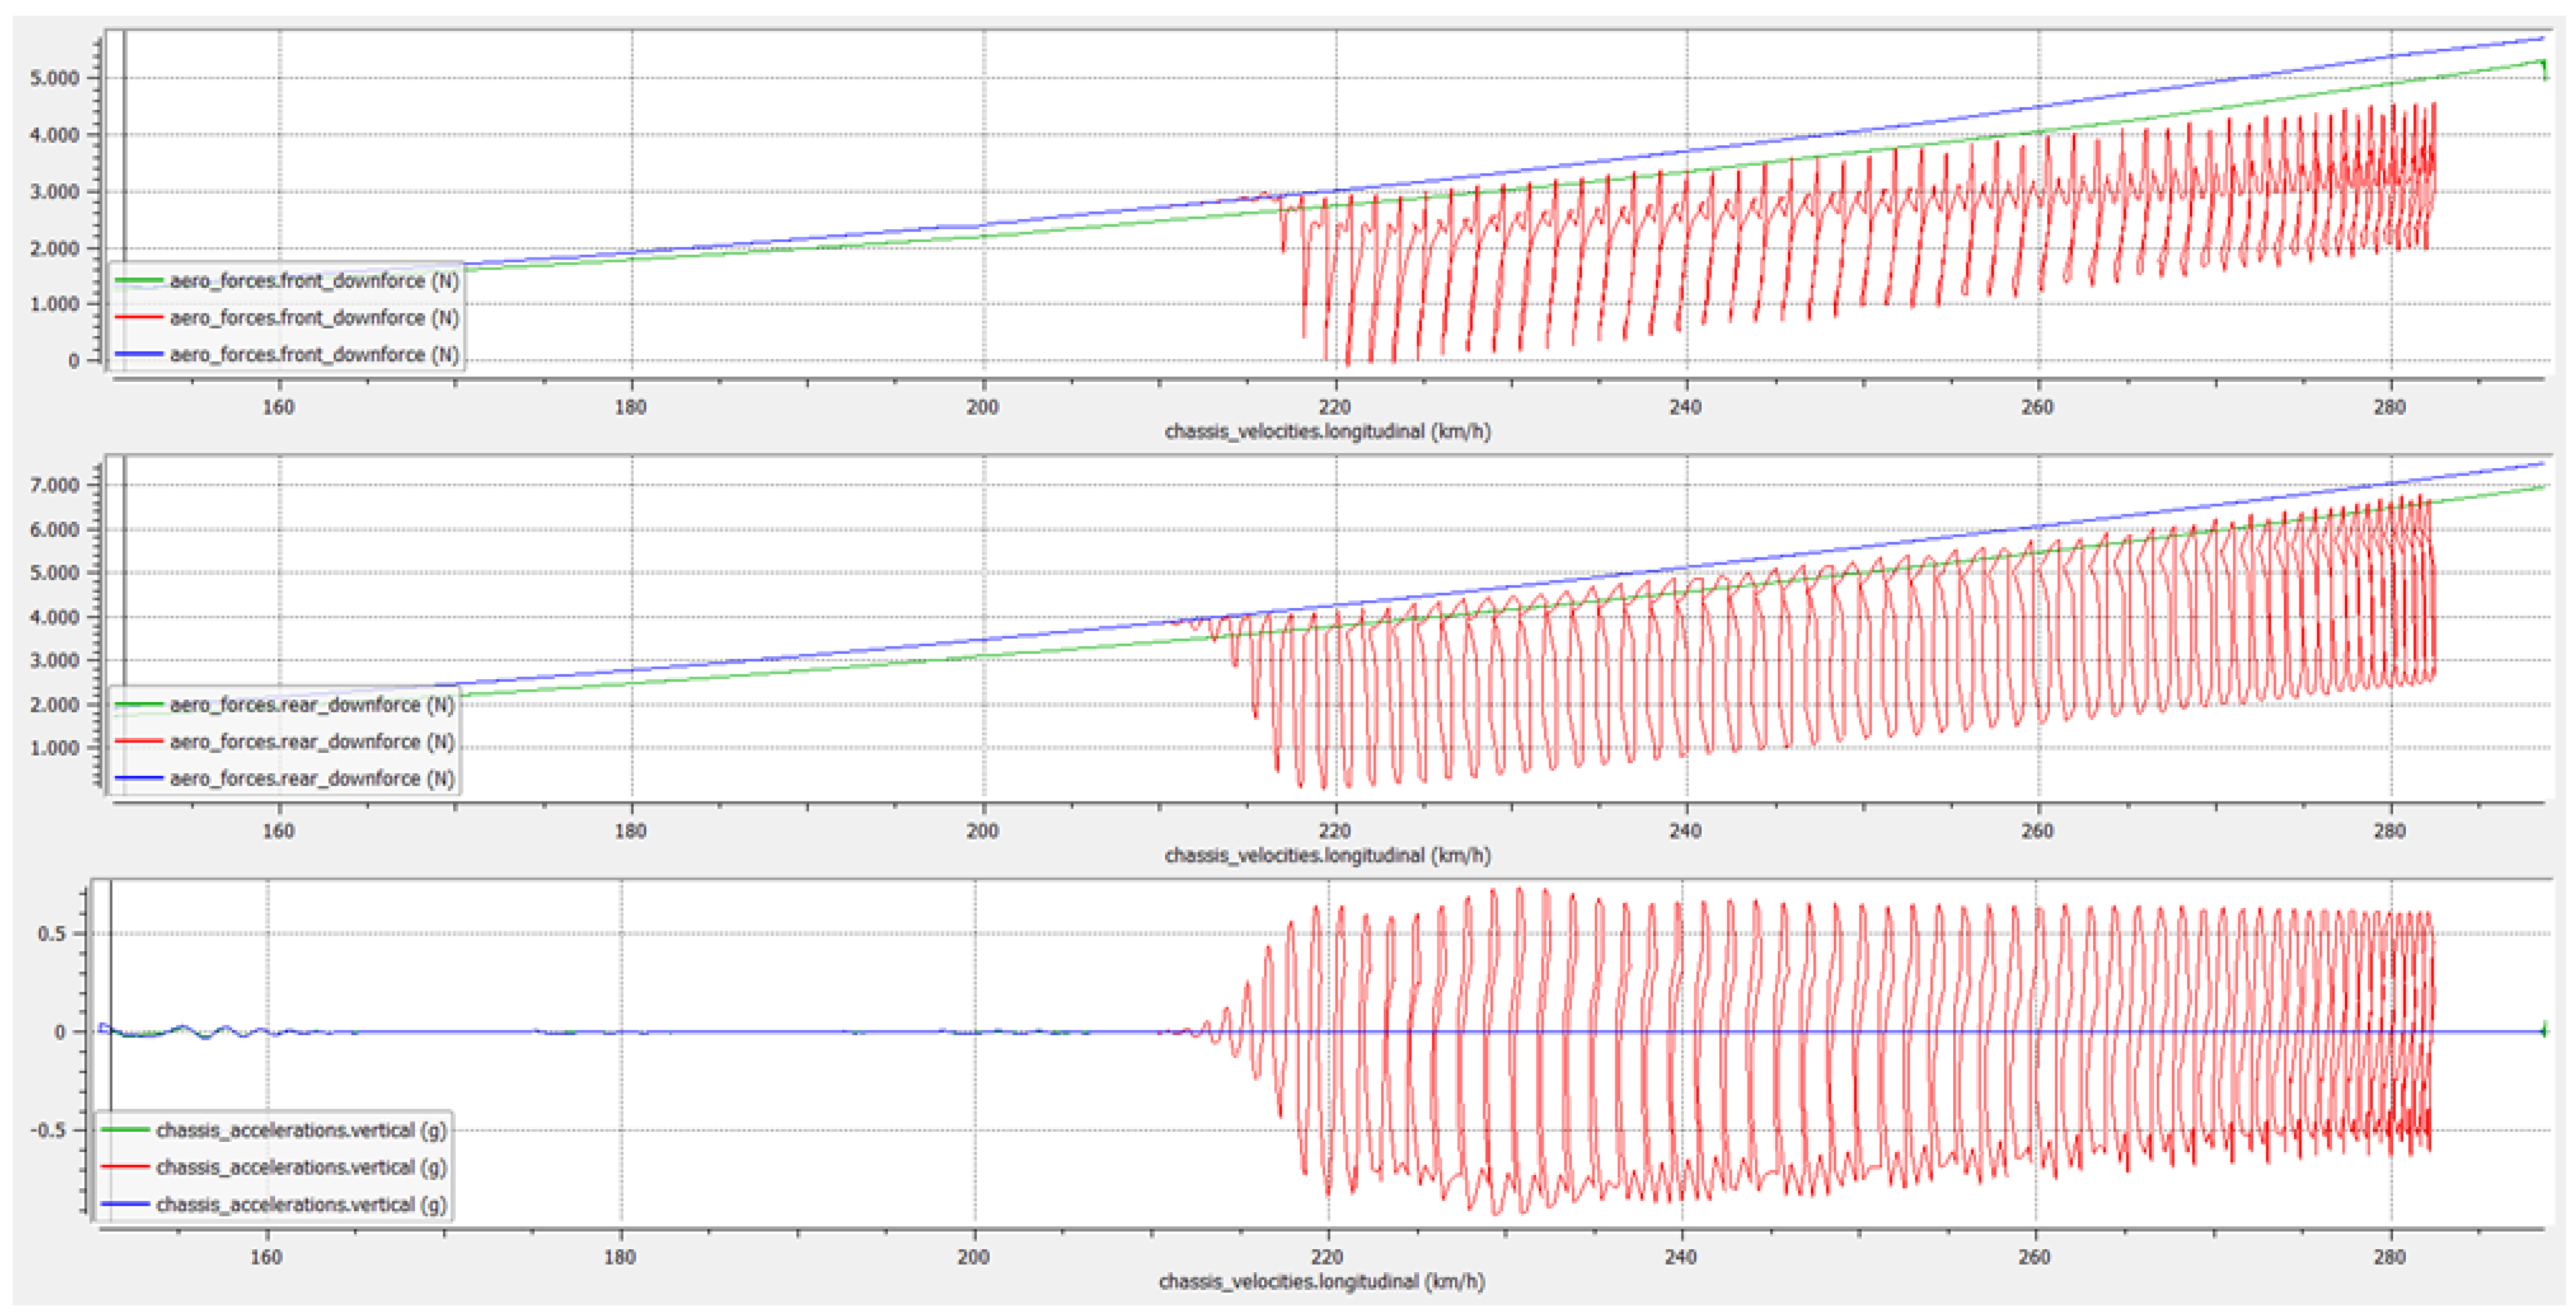
Task: Click x-axis title under rear downforce plot
Action: pyautogui.click(x=1327, y=856)
